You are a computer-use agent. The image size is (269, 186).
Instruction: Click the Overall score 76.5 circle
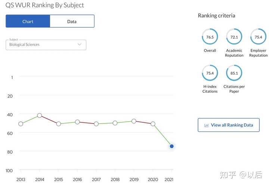[x=210, y=37]
